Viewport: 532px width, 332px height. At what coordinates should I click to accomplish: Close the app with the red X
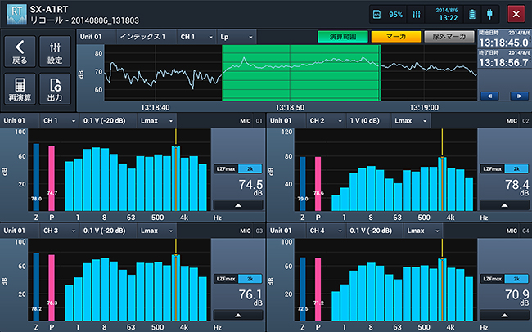click(x=516, y=14)
